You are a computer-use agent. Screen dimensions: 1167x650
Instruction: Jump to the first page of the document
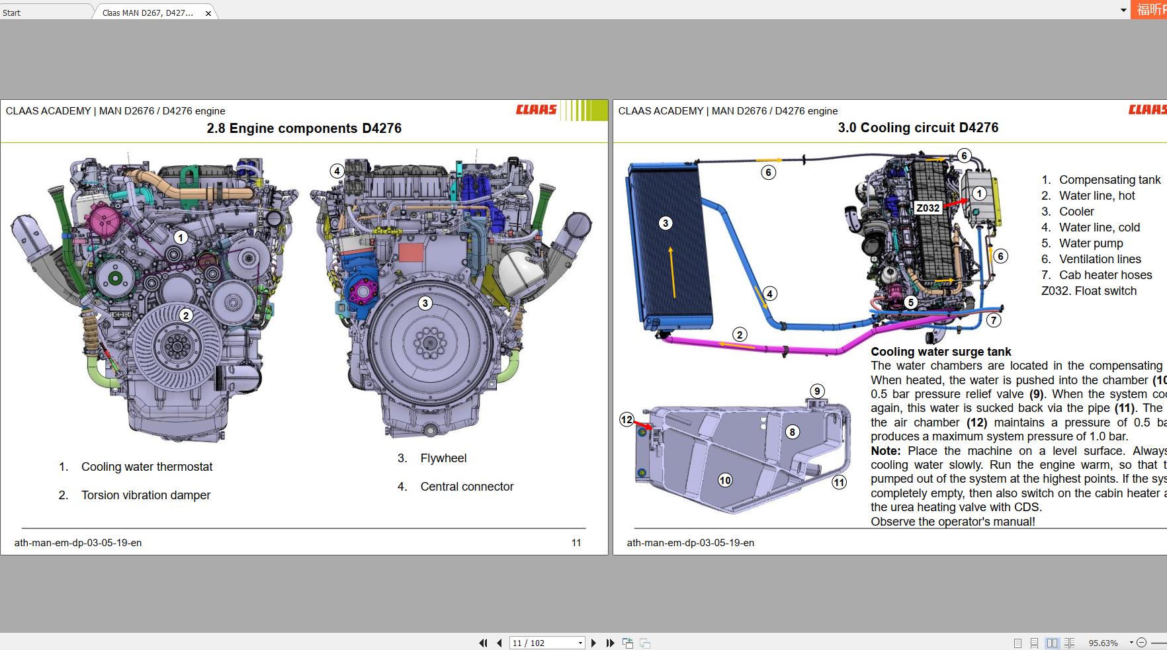[x=483, y=642]
